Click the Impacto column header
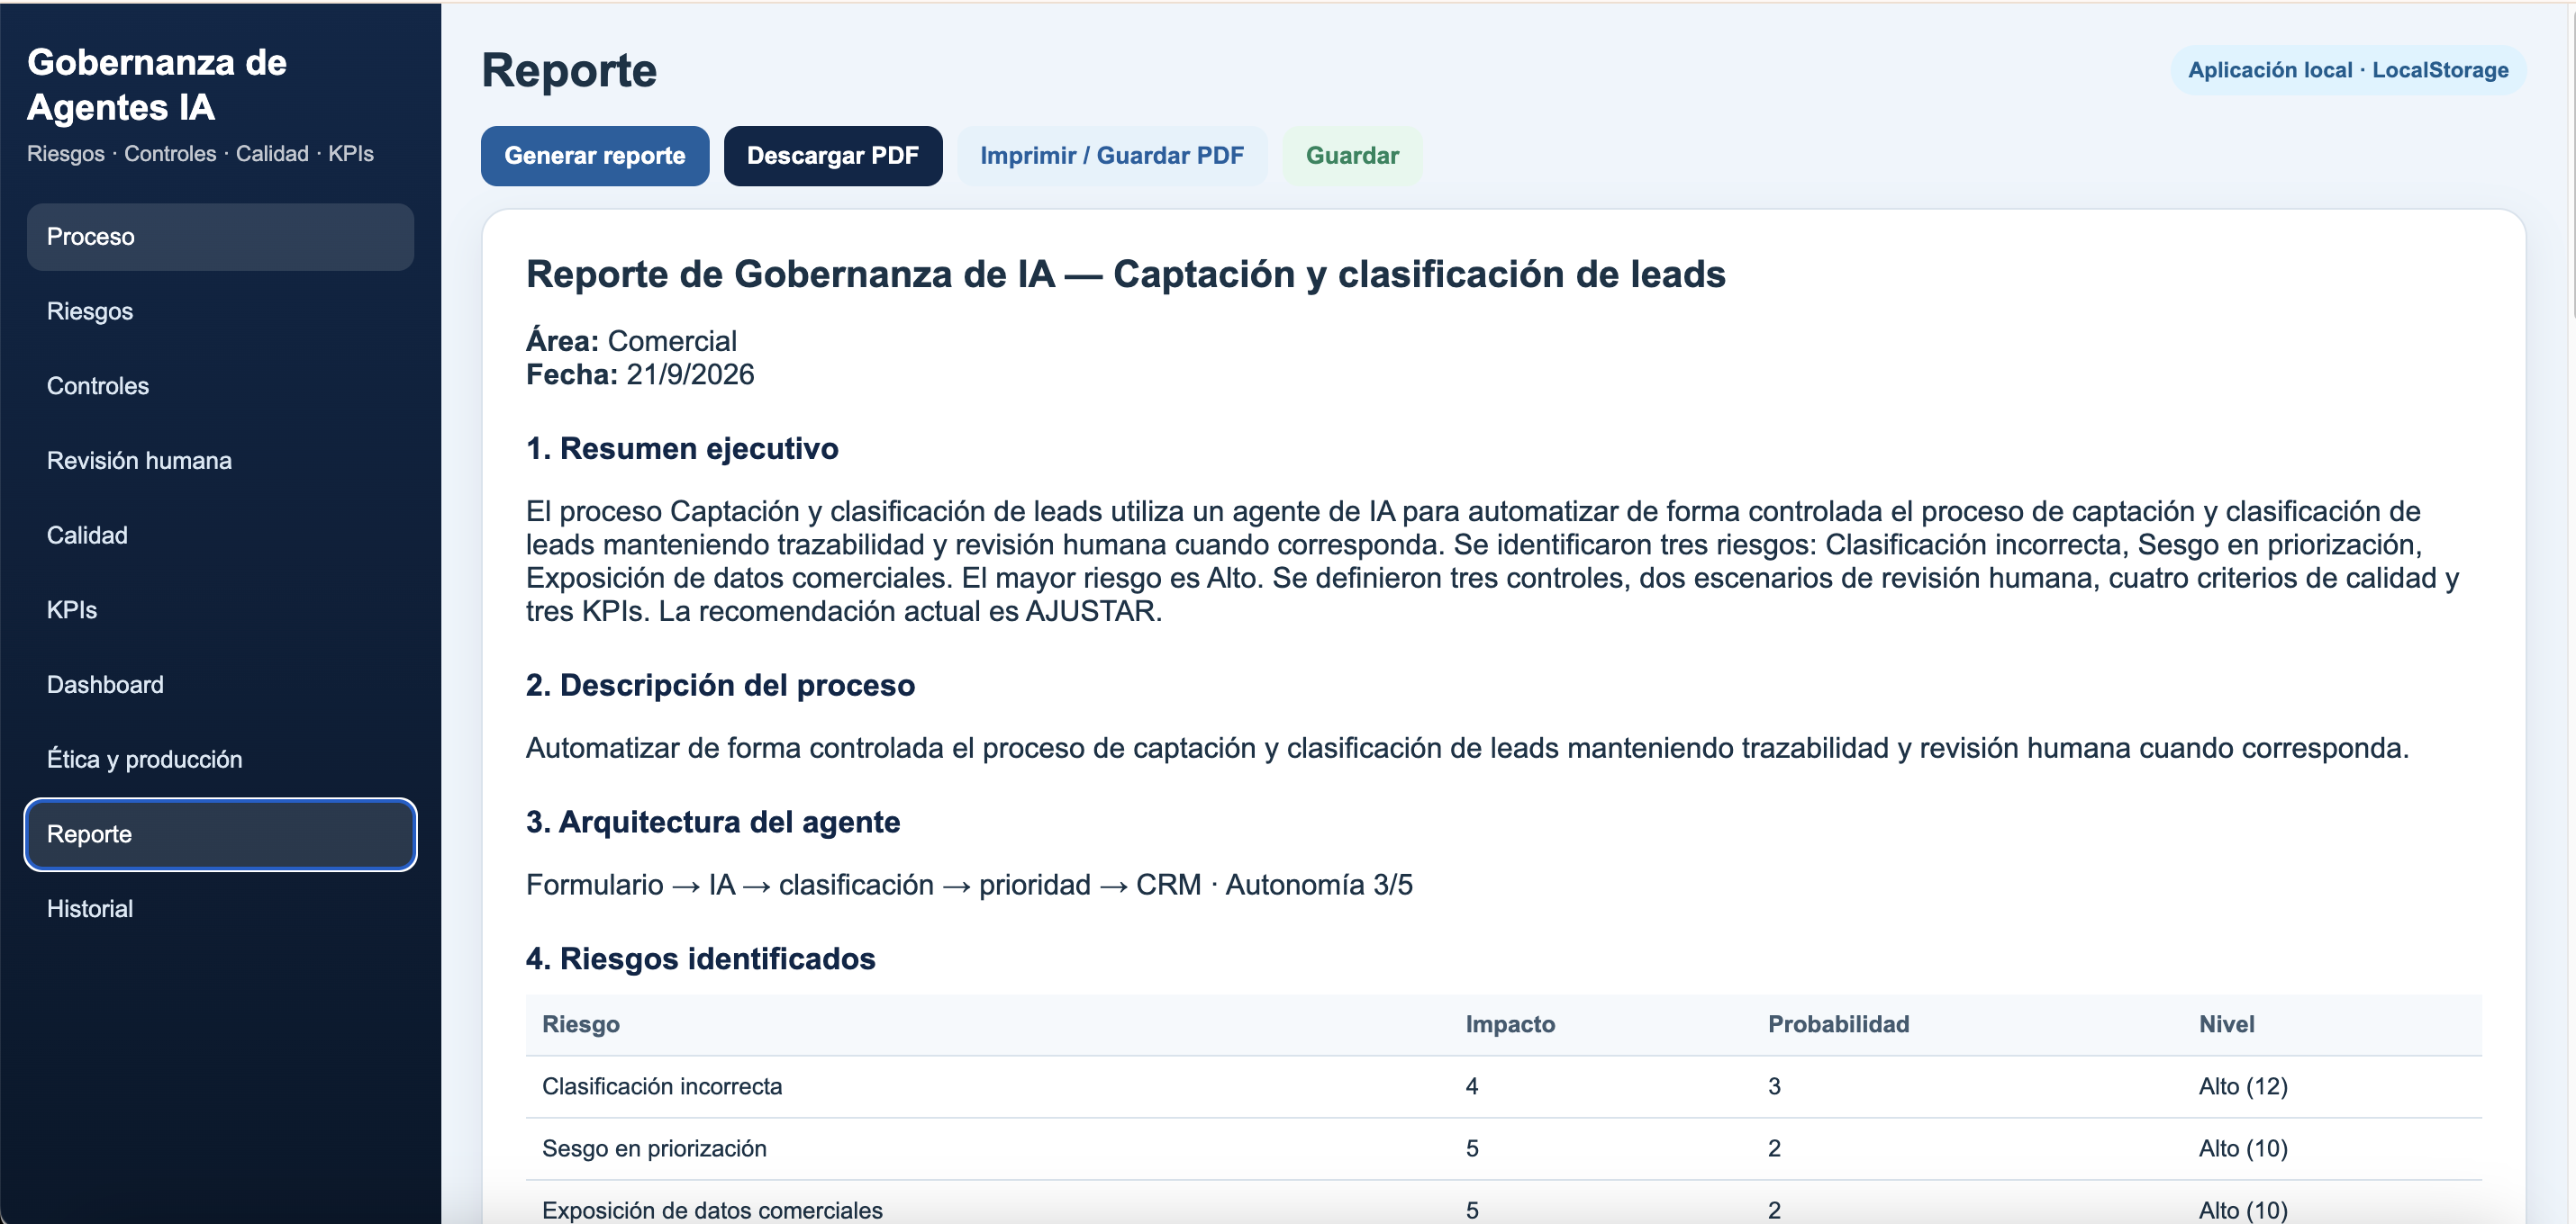Image resolution: width=2576 pixels, height=1224 pixels. pos(1510,1024)
